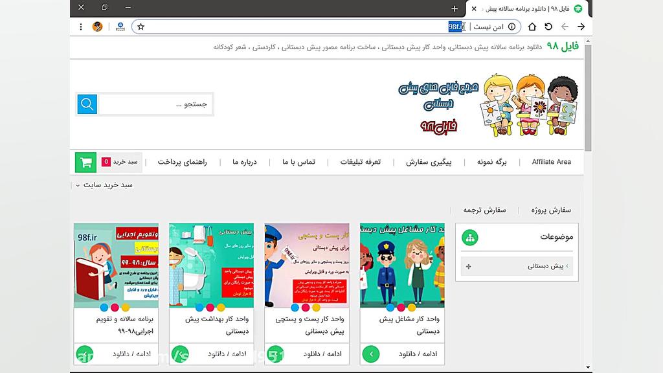Open the green shopping cart icon

[x=86, y=162]
